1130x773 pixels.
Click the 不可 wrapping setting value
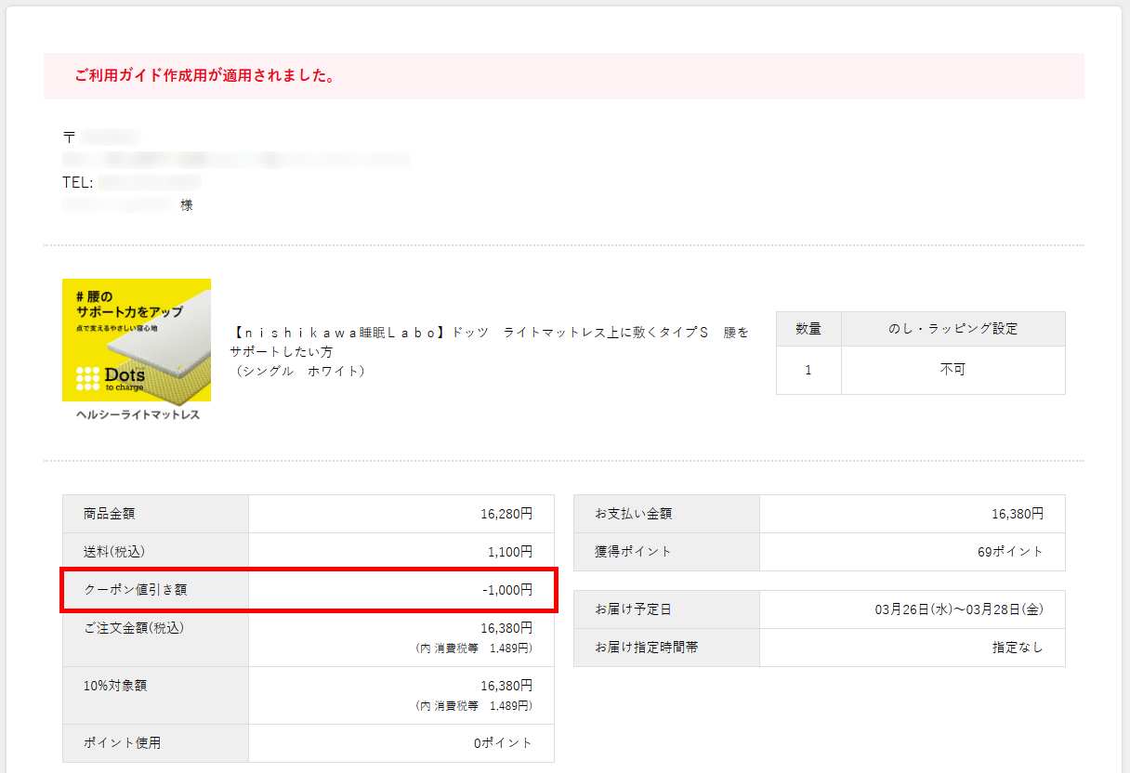tap(953, 370)
